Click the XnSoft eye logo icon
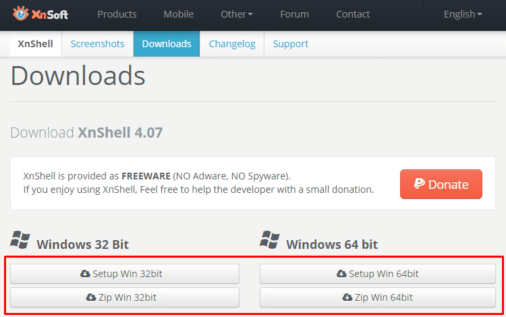The image size is (506, 317). tap(21, 14)
